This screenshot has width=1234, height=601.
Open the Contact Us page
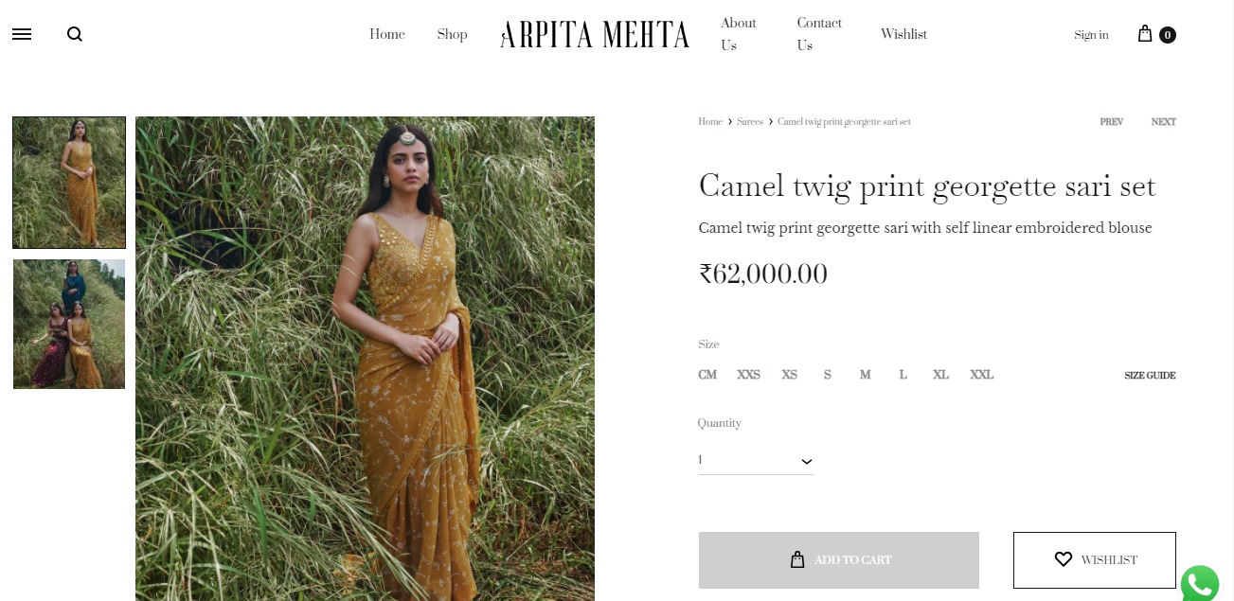[819, 34]
